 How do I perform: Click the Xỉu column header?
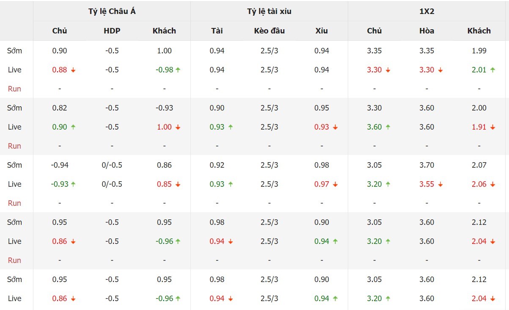(x=322, y=30)
